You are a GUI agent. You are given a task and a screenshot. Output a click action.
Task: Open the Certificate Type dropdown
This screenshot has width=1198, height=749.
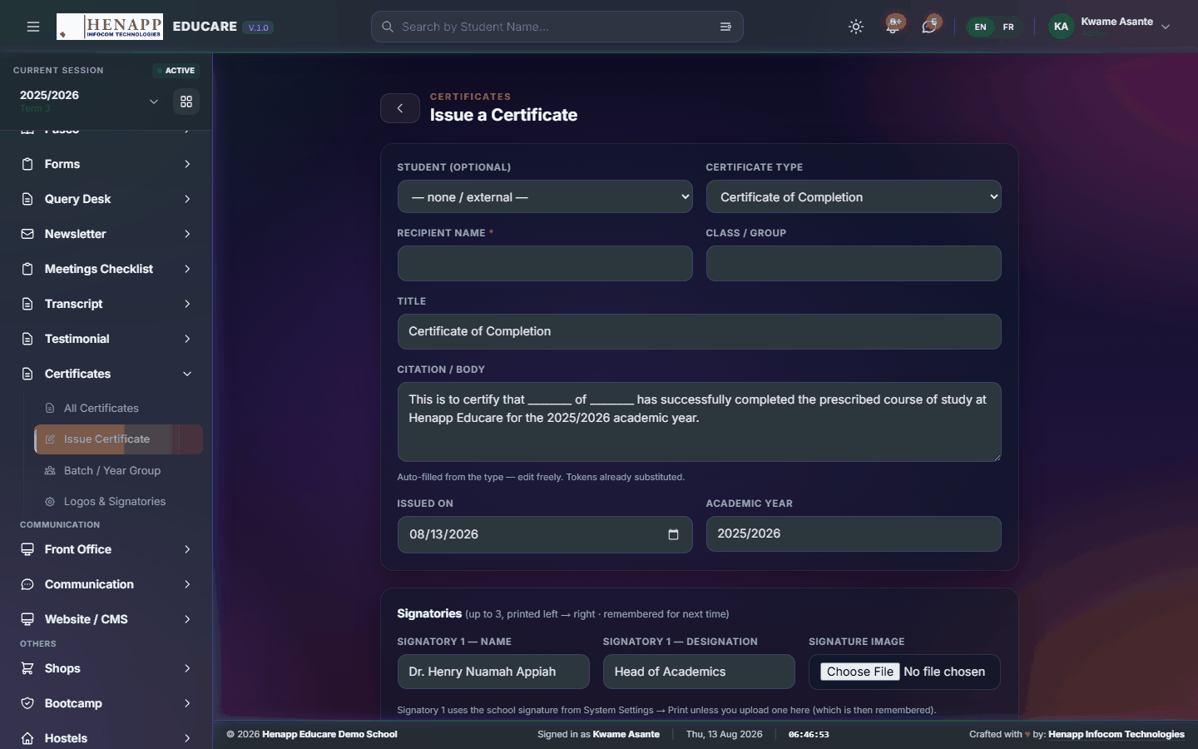(x=854, y=197)
